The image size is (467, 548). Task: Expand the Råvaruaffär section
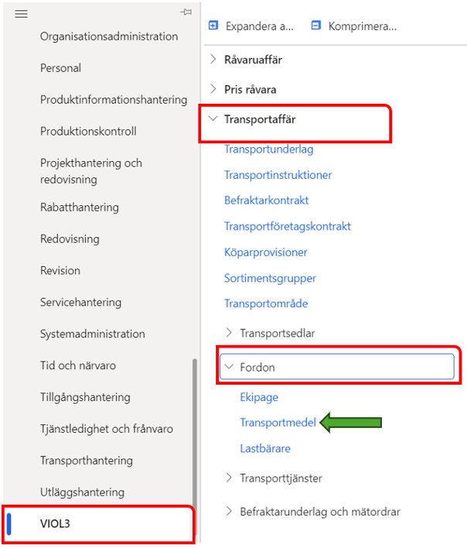(213, 58)
